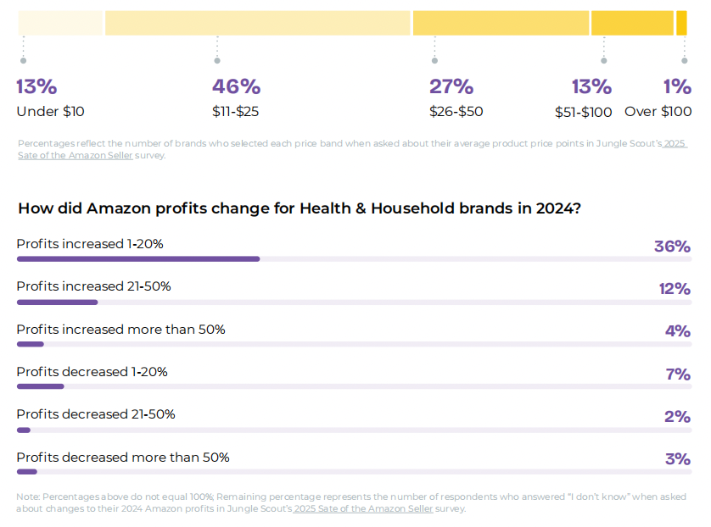Click the $26-$50 price band segment
Screen dimensions: 711x527
tap(501, 23)
